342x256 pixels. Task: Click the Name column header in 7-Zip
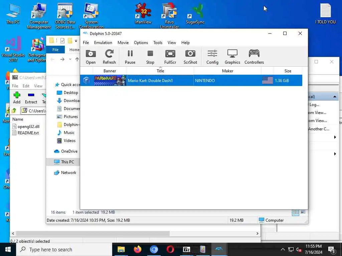[x=18, y=119]
